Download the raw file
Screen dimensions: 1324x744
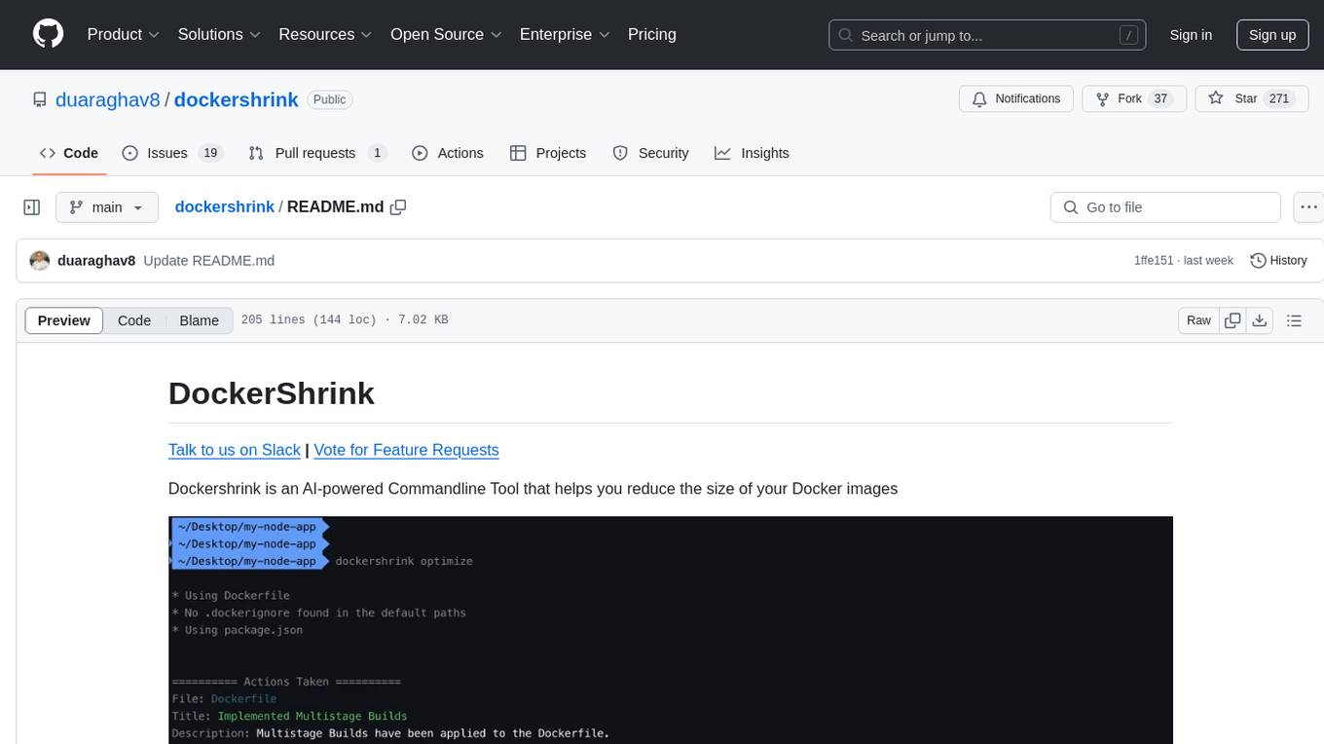click(x=1259, y=320)
